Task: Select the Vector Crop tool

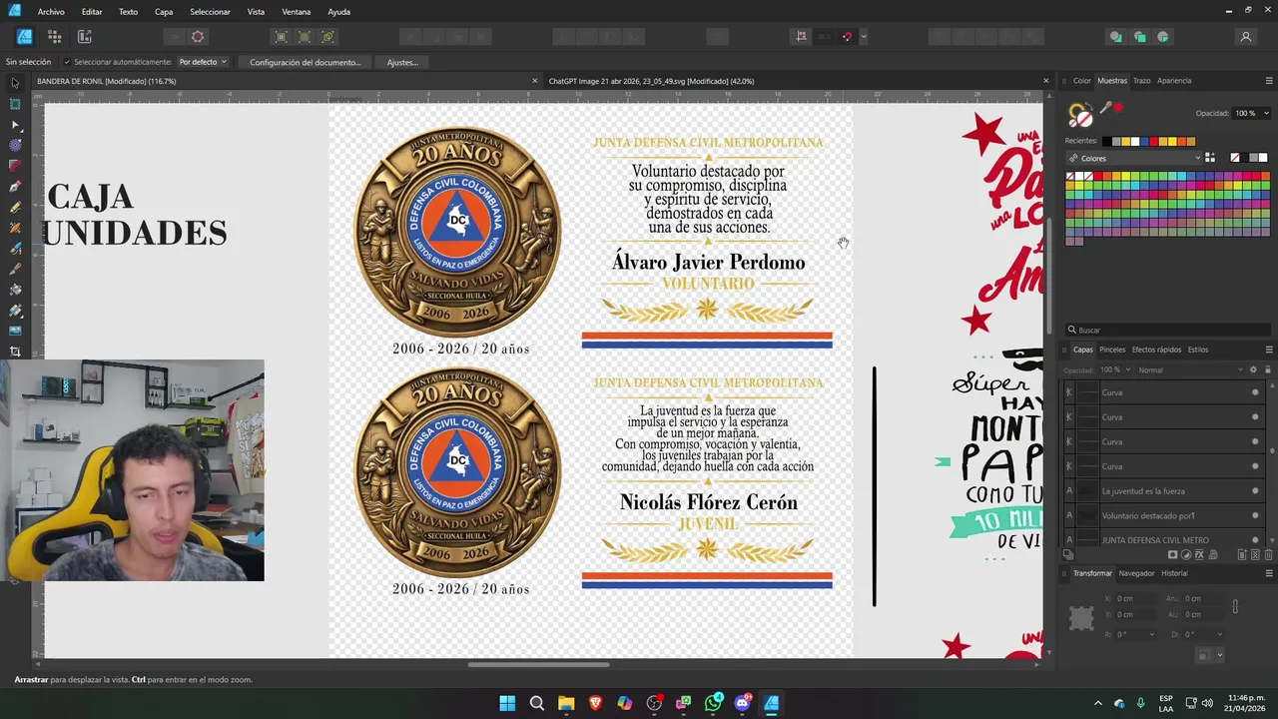Action: click(15, 352)
